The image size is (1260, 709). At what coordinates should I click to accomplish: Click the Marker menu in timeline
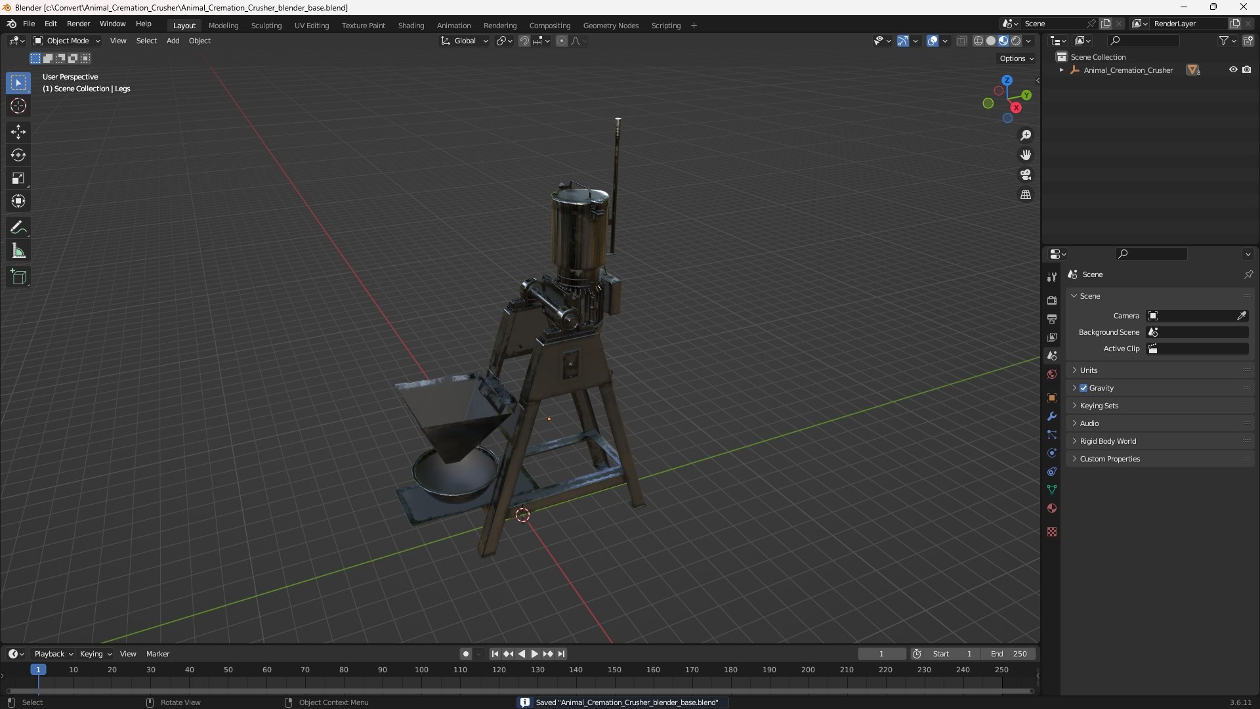point(157,654)
